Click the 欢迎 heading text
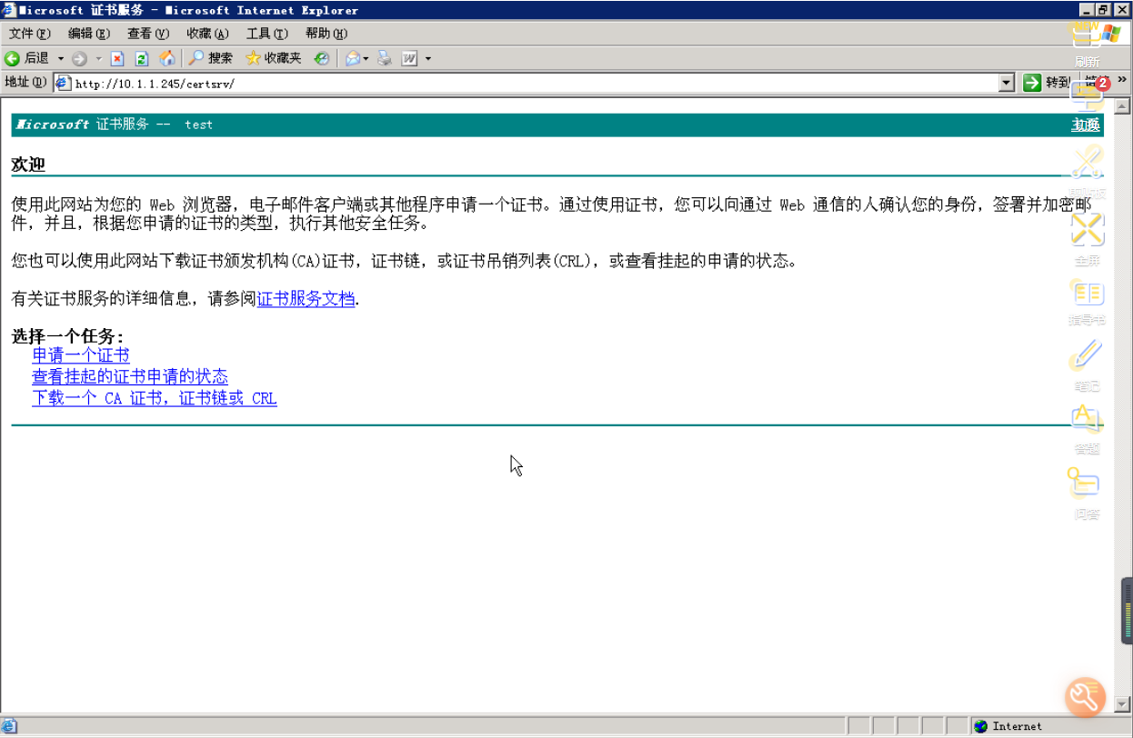The image size is (1133, 738). [28, 165]
